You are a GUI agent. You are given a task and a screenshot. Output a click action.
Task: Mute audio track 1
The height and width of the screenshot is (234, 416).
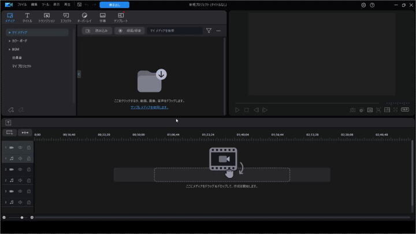(20, 159)
